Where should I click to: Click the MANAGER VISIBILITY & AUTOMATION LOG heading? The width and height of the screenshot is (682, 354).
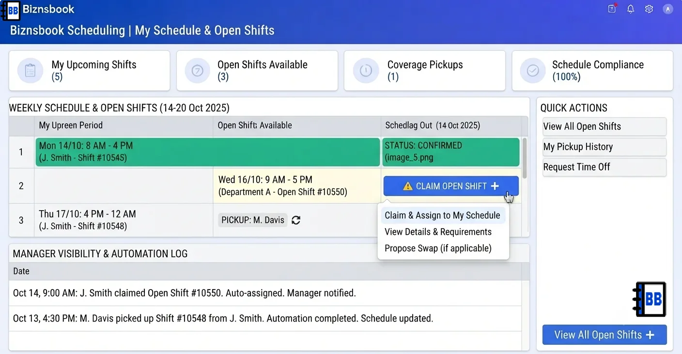tap(100, 254)
